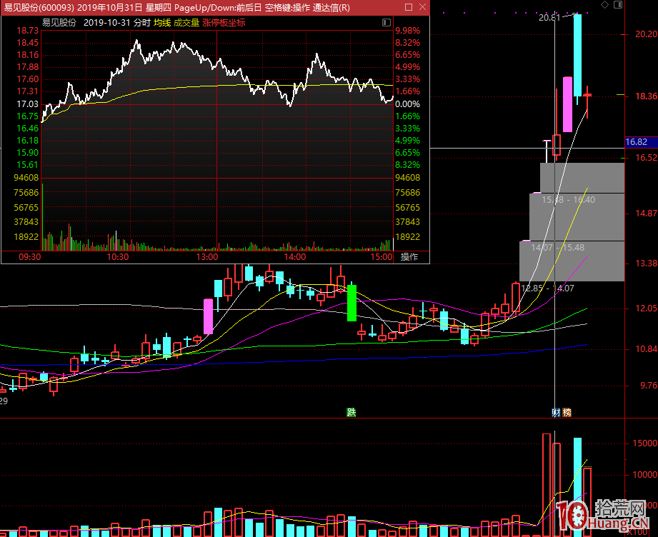Toggle the 成交量 volume label
658x537 pixels.
186,22
